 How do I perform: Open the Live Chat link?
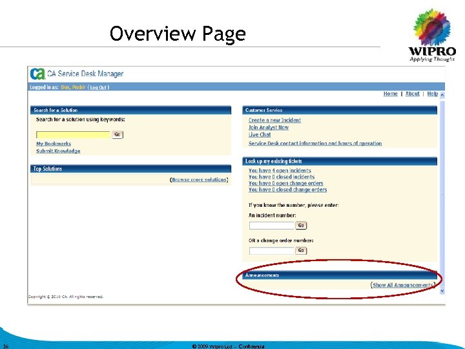260,134
